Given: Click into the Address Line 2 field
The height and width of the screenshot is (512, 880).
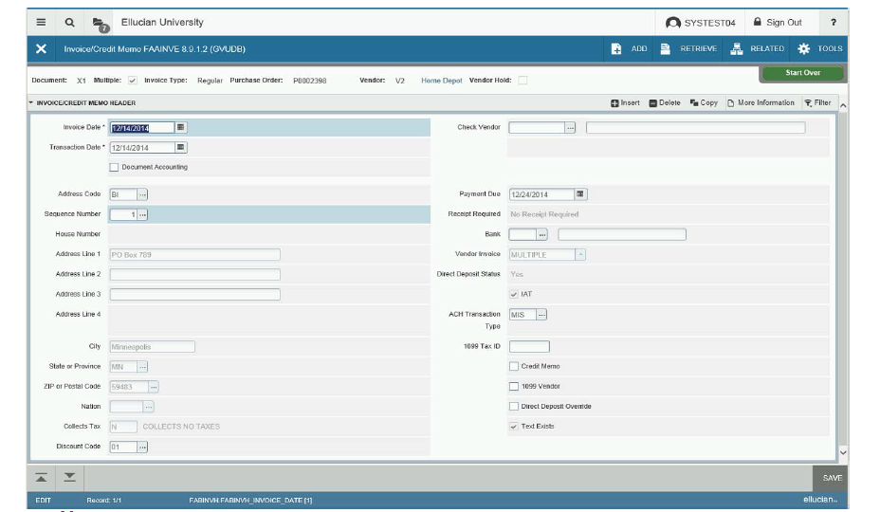Looking at the screenshot, I should pos(194,275).
